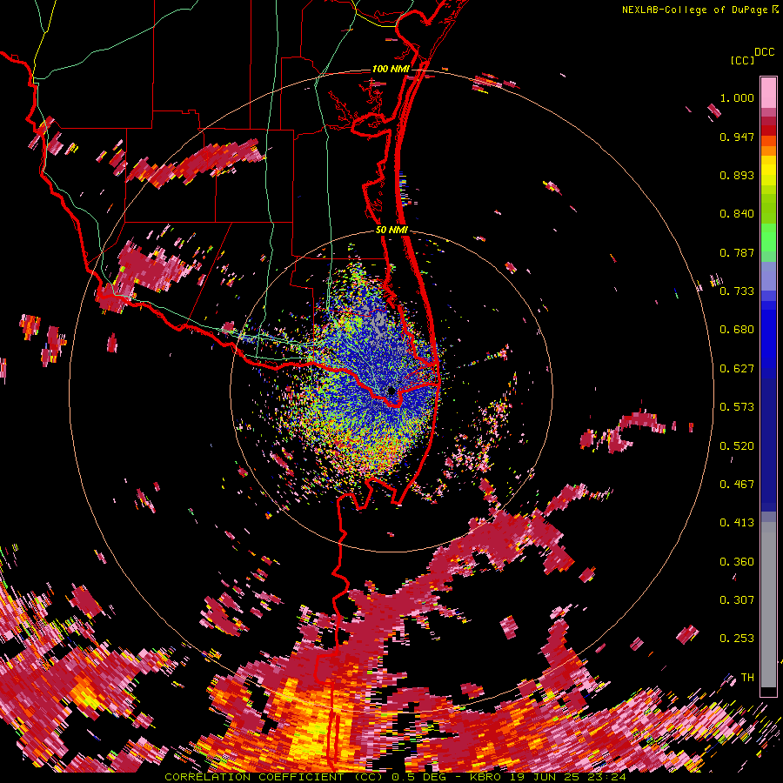Click the 0.893 legend value
This screenshot has height=783, width=783.
tap(737, 175)
